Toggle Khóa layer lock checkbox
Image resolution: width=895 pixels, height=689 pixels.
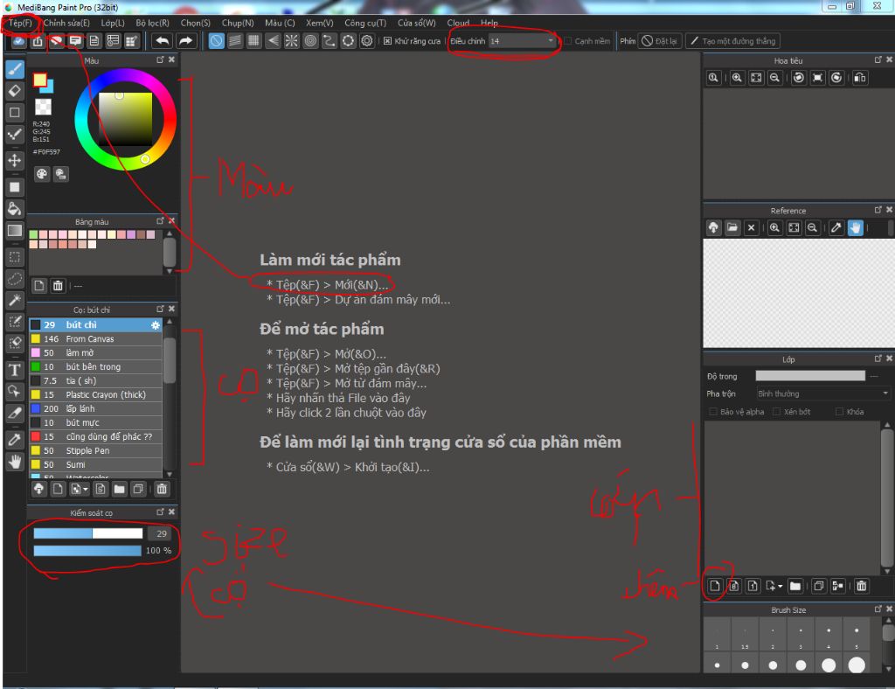click(x=839, y=412)
